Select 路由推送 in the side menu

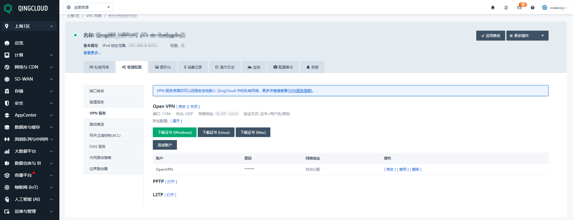point(114,124)
